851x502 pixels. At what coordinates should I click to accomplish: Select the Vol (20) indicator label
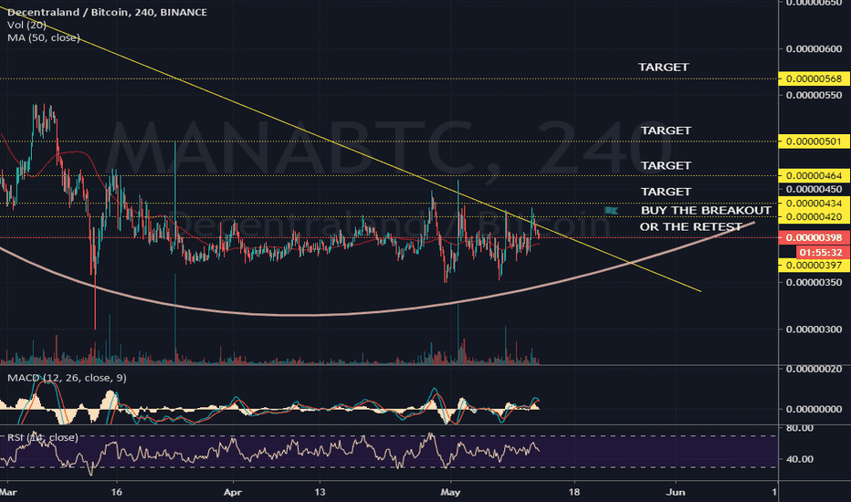(26, 25)
